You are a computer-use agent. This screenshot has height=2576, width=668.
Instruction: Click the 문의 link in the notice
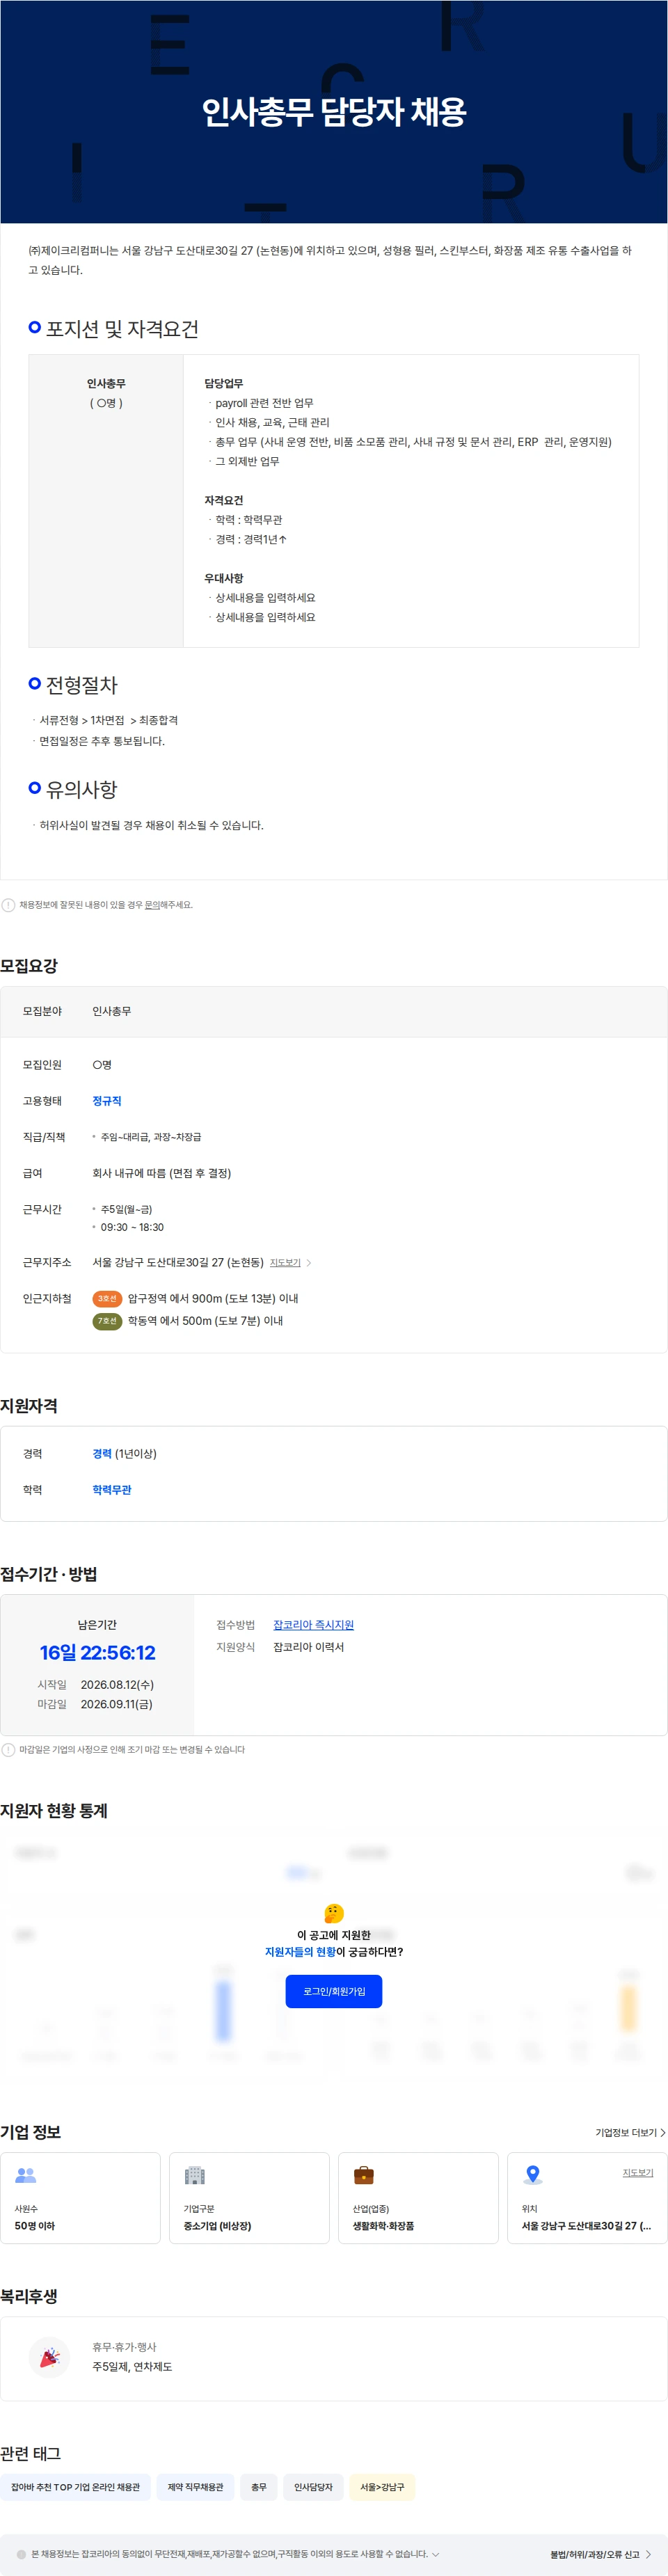(152, 904)
